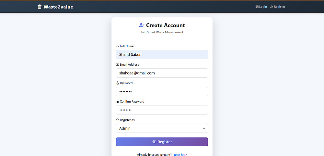Click the open lock icon beside Password
Screen dimensions: 324x156
pos(118,83)
